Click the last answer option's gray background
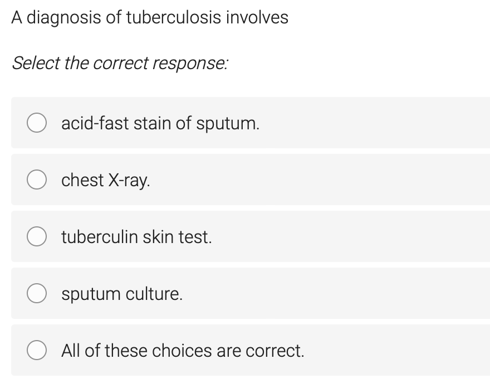The height and width of the screenshot is (388, 490). (362, 350)
